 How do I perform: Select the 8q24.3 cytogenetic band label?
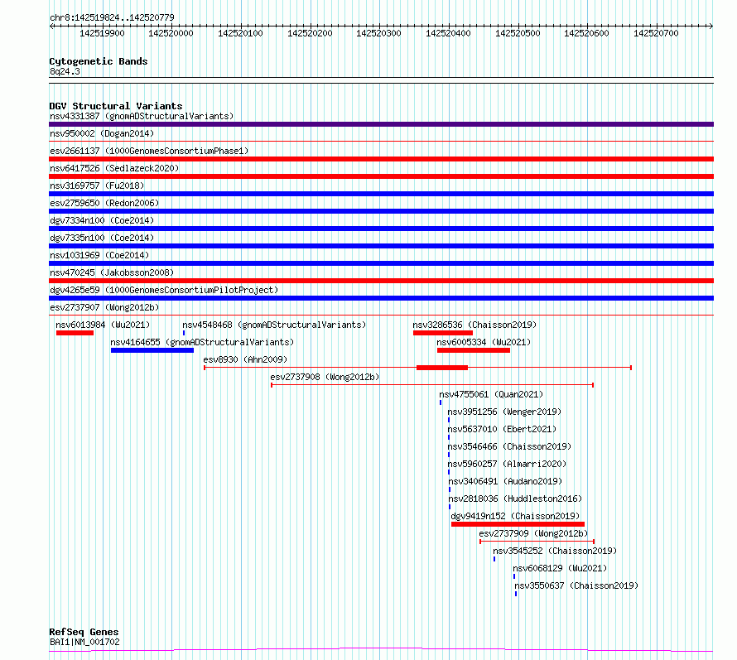[x=65, y=71]
